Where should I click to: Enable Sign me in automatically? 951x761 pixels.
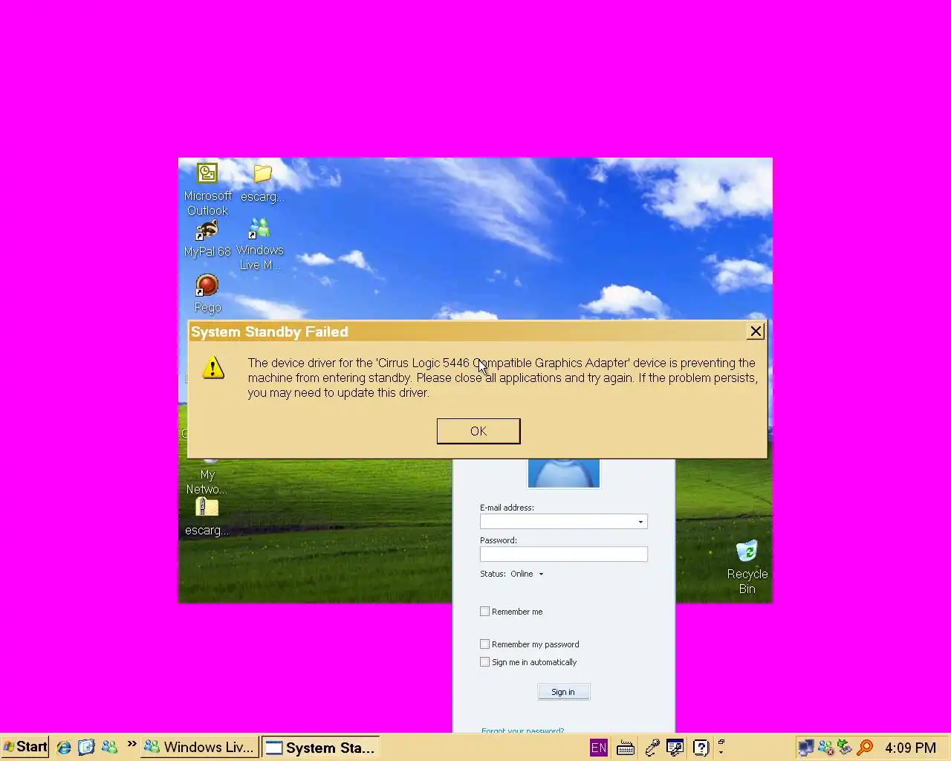tap(484, 662)
